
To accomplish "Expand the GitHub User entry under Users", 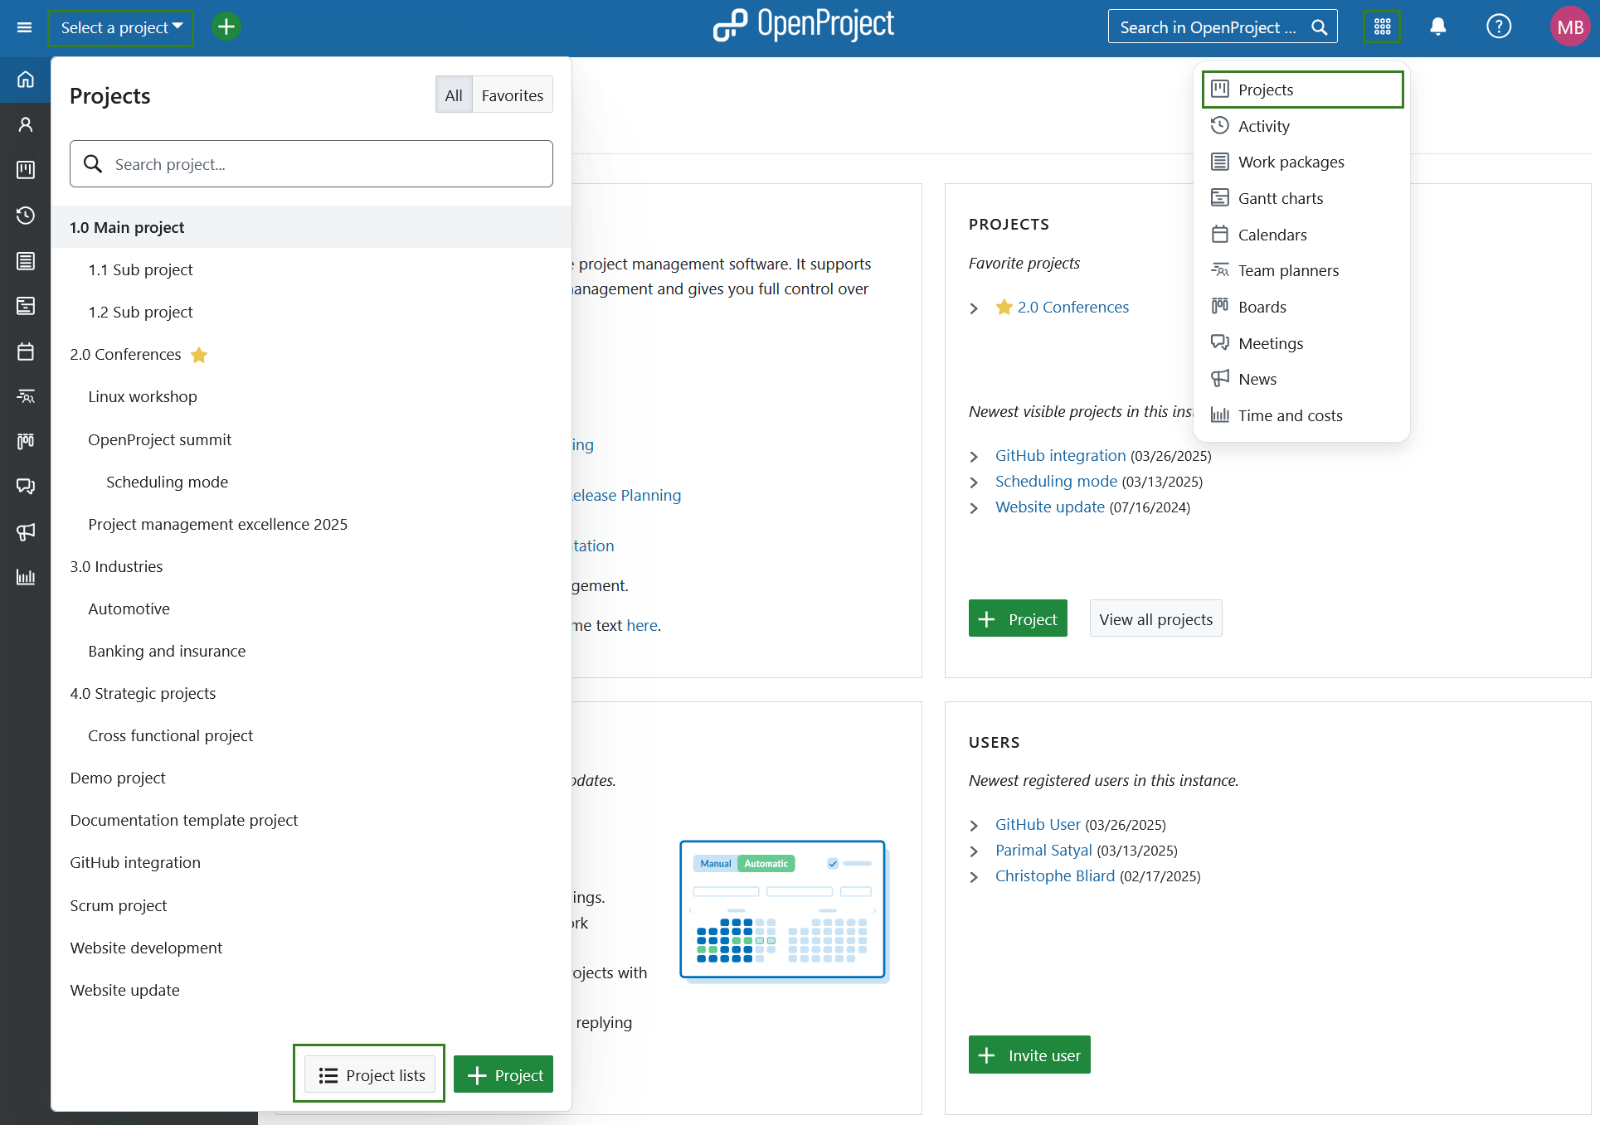I will click(974, 826).
